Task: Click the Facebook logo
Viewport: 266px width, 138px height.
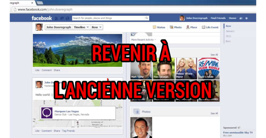Action: (42, 18)
